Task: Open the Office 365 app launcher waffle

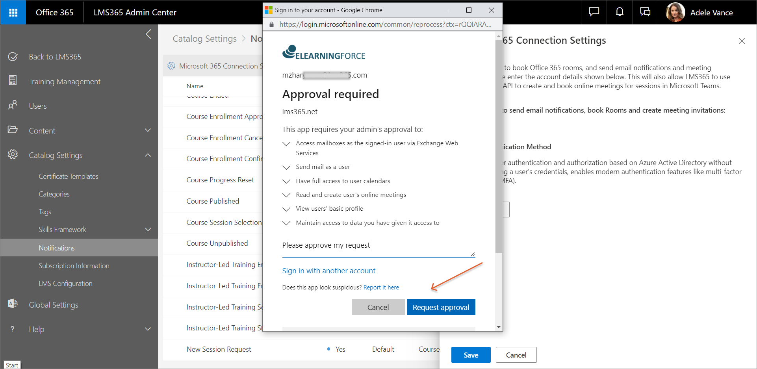Action: pyautogui.click(x=13, y=13)
